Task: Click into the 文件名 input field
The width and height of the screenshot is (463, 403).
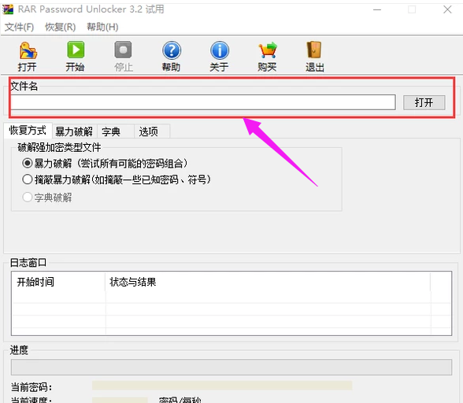Action: 203,102
